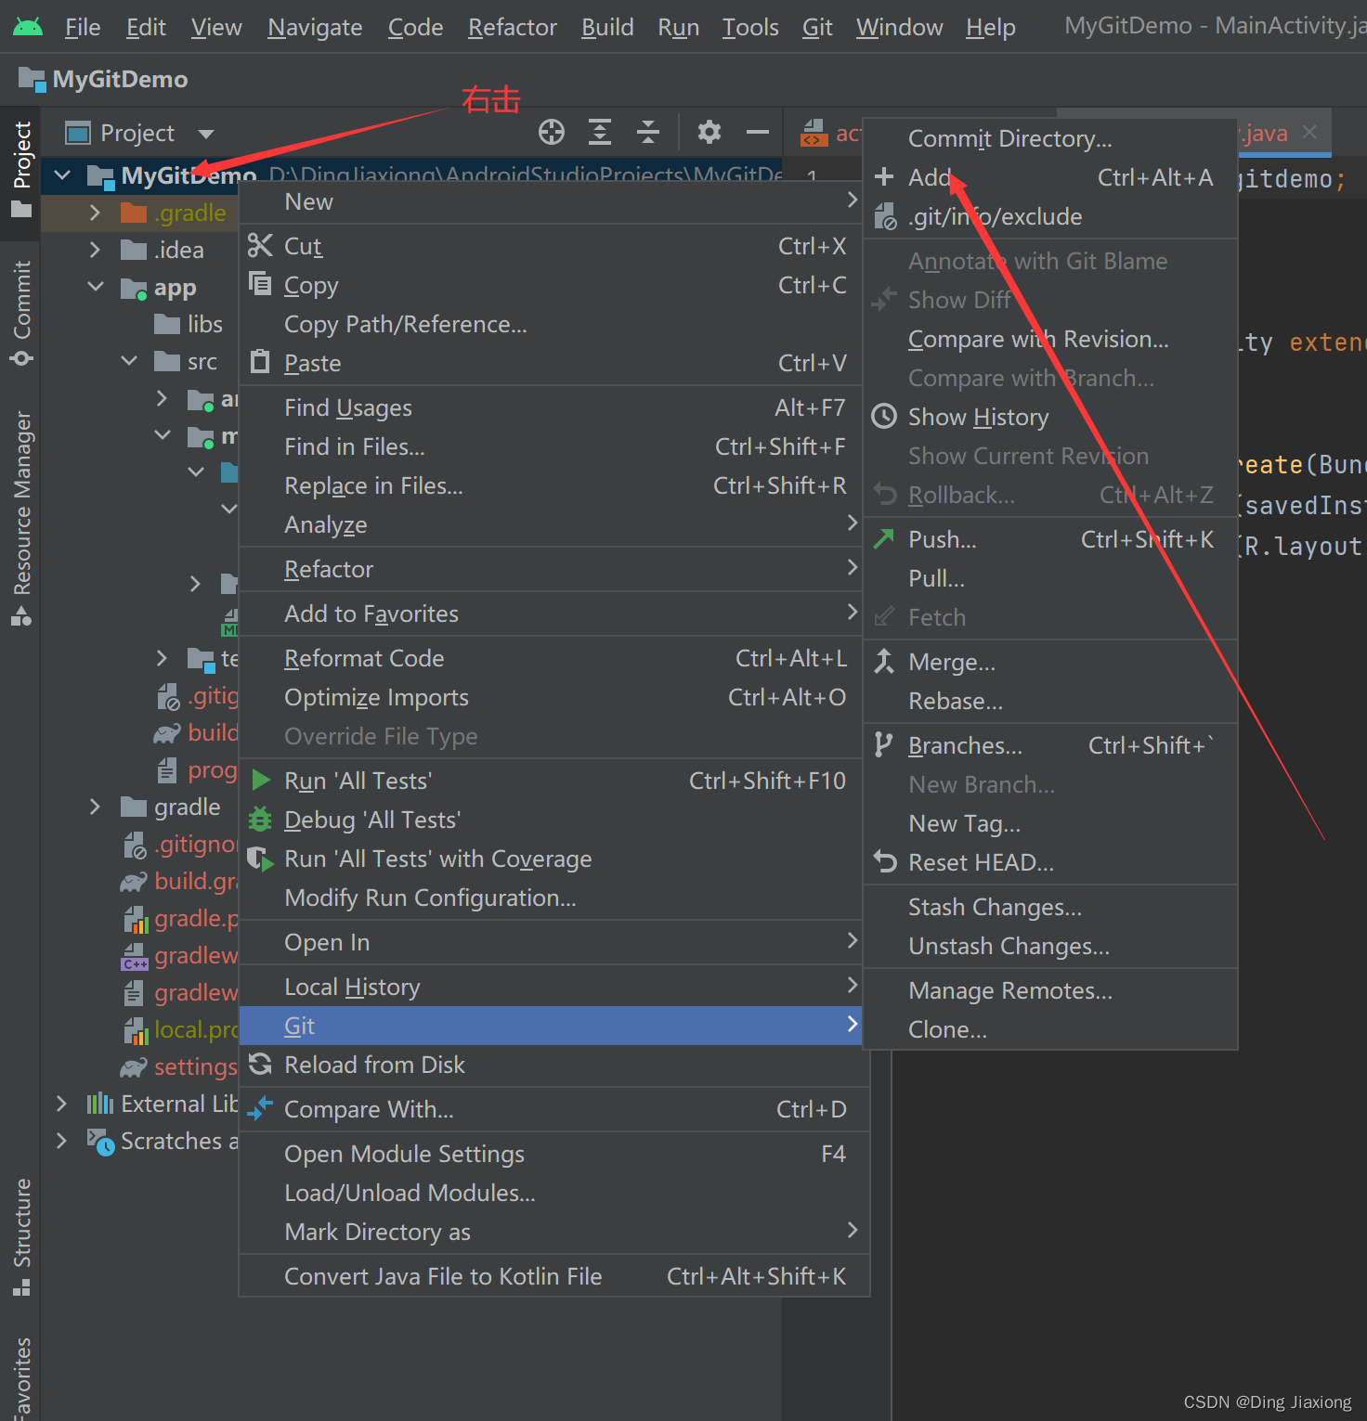Open the Local History submenu
Viewport: 1367px width, 1421px height.
point(551,987)
